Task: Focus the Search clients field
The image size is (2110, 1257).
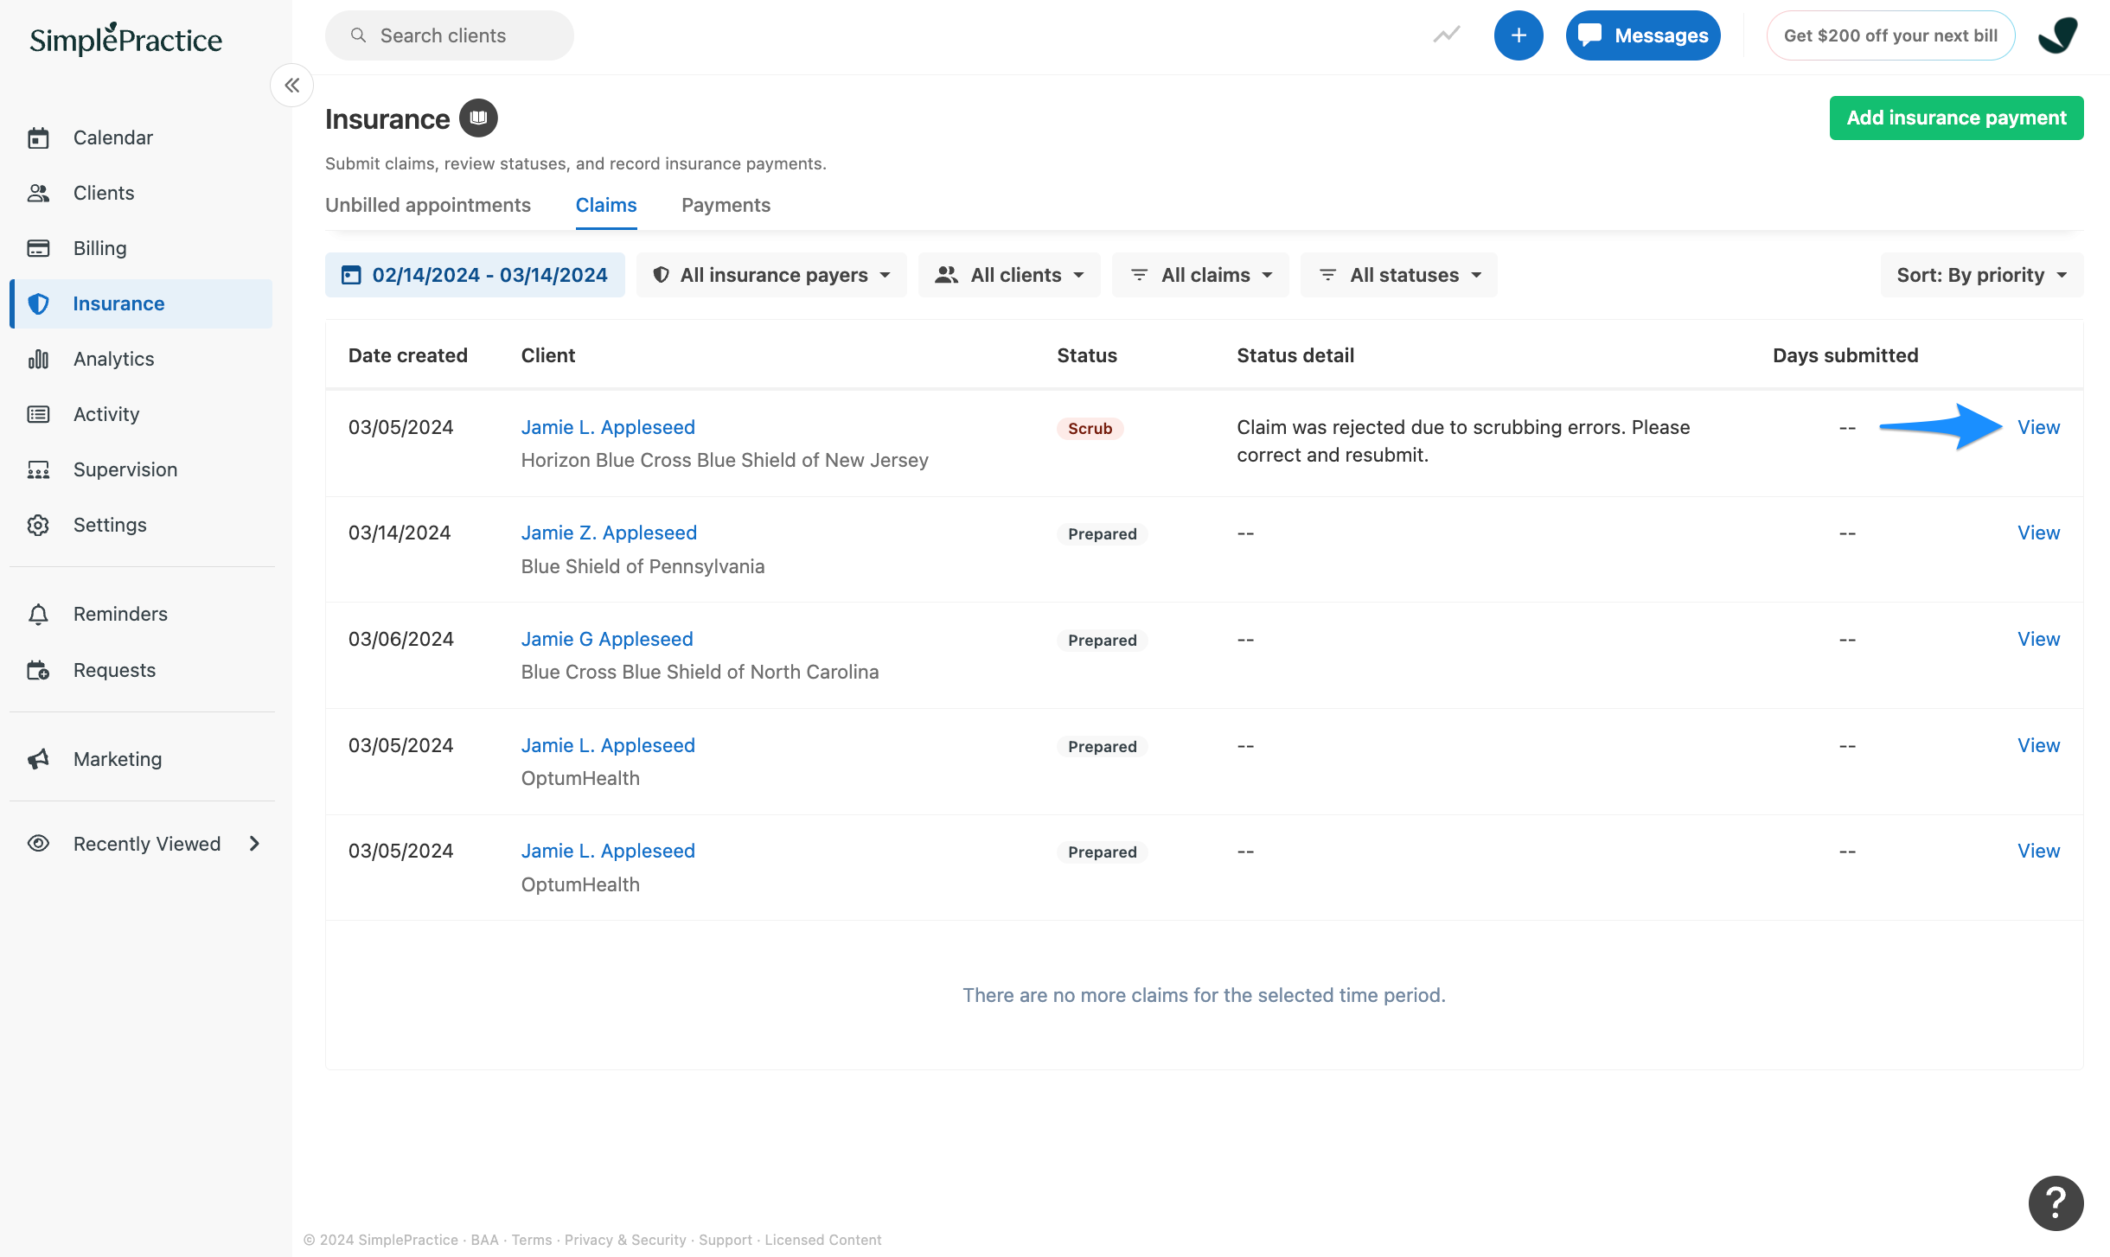Action: tap(450, 35)
